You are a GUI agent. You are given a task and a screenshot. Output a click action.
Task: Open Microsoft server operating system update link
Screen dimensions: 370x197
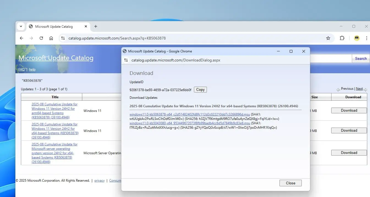[54, 153]
